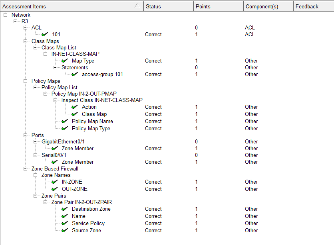Collapse the R3 tree node

[x=15, y=21]
